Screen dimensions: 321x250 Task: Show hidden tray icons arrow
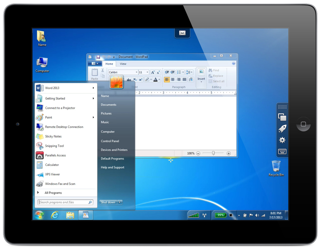(x=239, y=215)
